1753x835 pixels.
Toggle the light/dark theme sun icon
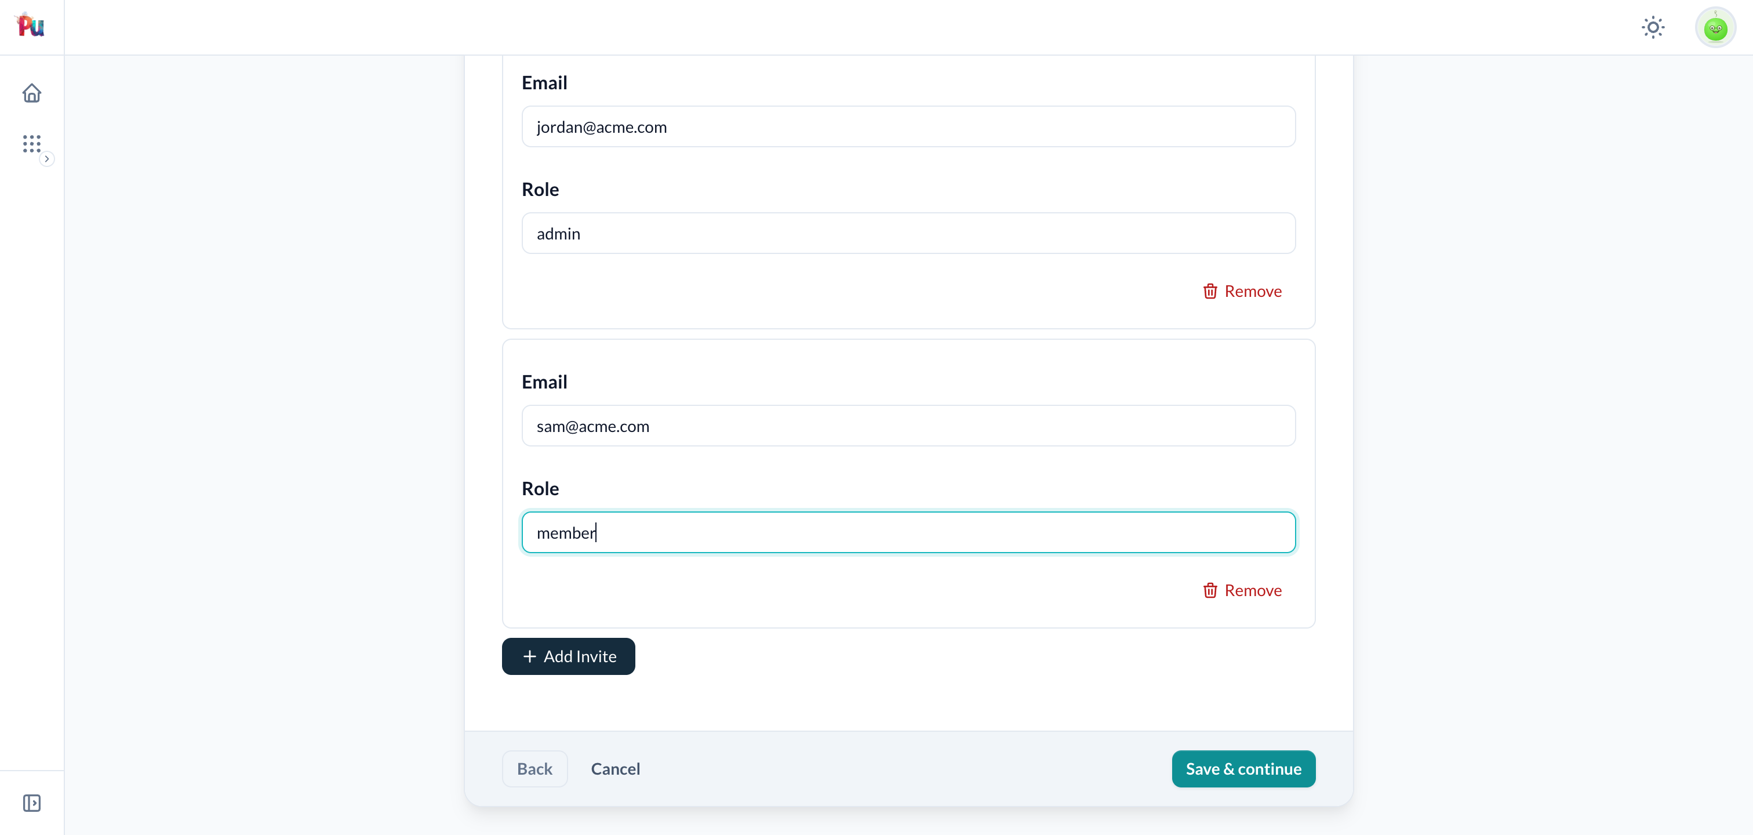pos(1653,27)
